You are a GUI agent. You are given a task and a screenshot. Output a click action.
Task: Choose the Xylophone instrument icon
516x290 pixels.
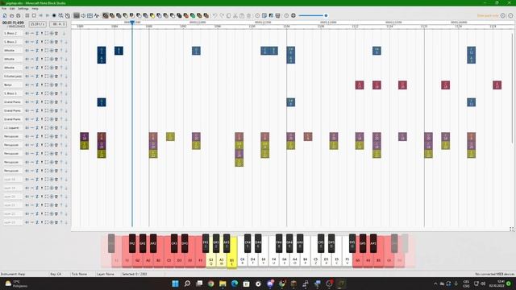pyautogui.click(x=166, y=15)
